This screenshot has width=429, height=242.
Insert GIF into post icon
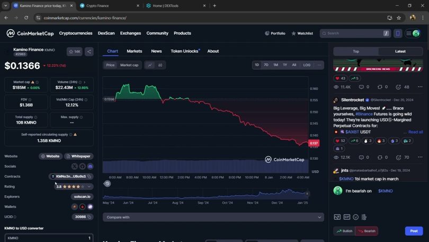tap(347, 217)
